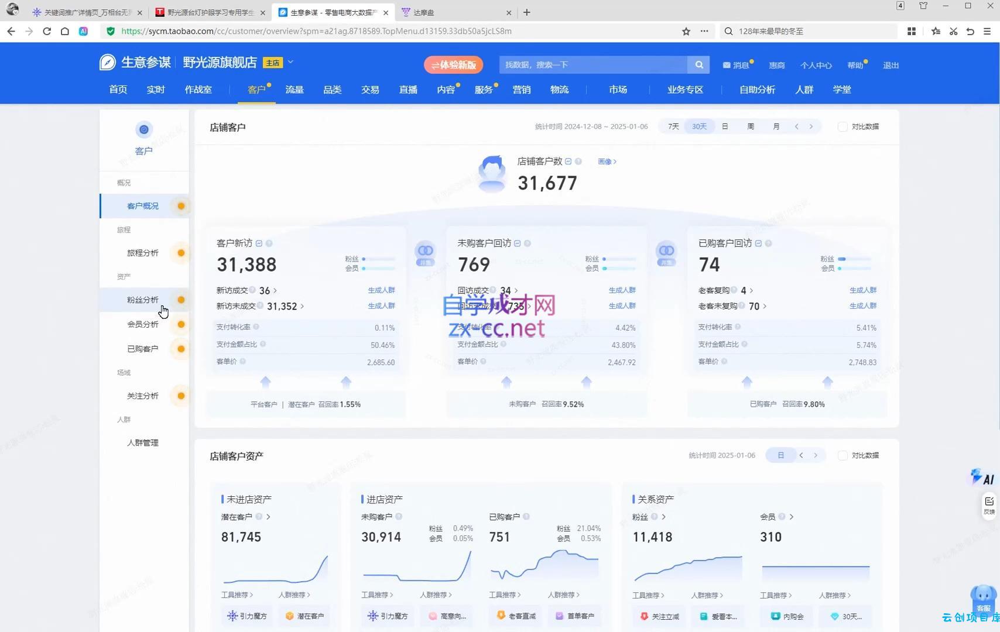The image size is (1000, 632).
Task: Click the help icon beside 未购客户回访
Action: coord(528,243)
